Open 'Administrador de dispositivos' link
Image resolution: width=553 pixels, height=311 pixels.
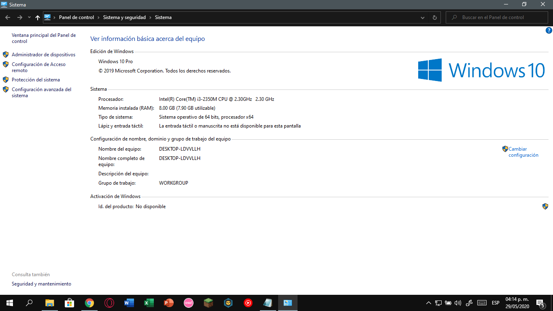[43, 55]
